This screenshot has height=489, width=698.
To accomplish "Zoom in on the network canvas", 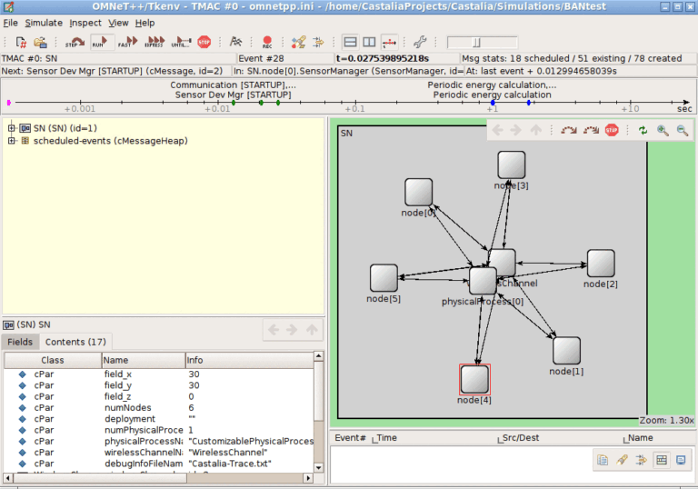I will pos(663,131).
